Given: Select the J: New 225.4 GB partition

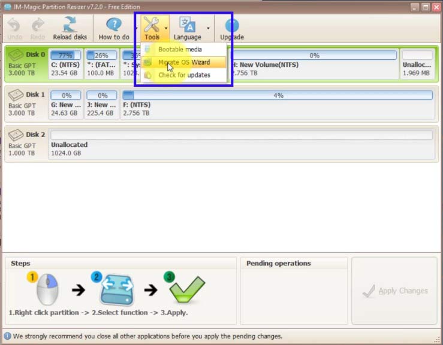Looking at the screenshot, I should tap(101, 104).
